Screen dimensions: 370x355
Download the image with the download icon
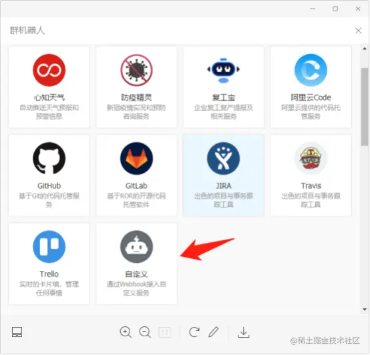[x=244, y=332]
